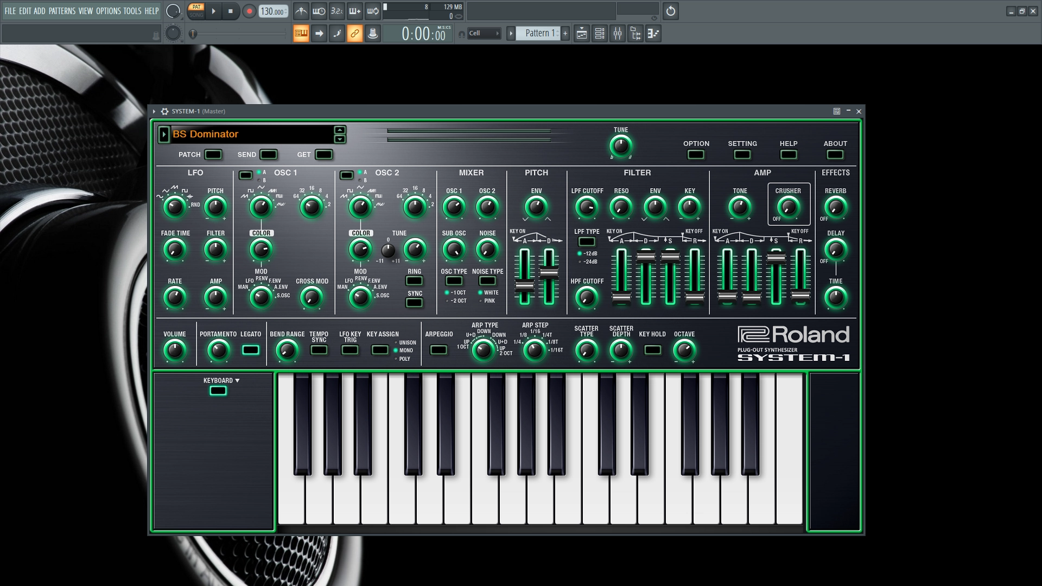The image size is (1042, 586).
Task: Toggle the recording countdown icon
Action: click(x=337, y=11)
